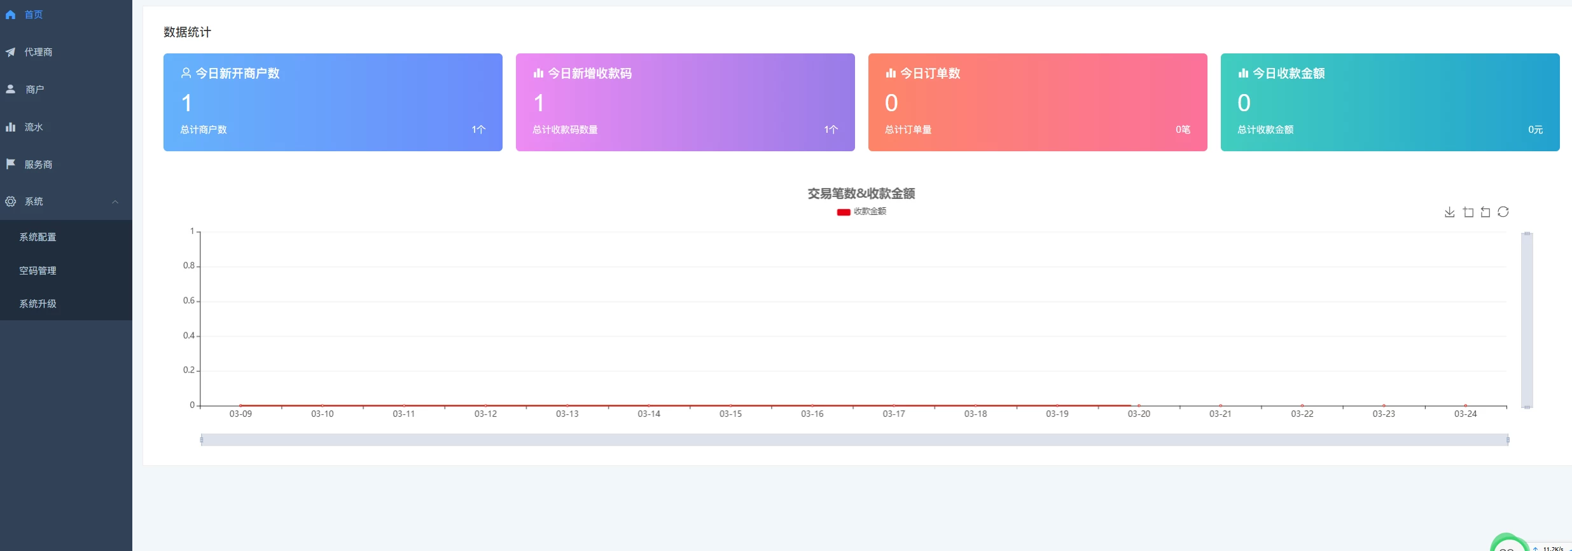Click the right handle of horizontal zoom slider

point(1508,440)
